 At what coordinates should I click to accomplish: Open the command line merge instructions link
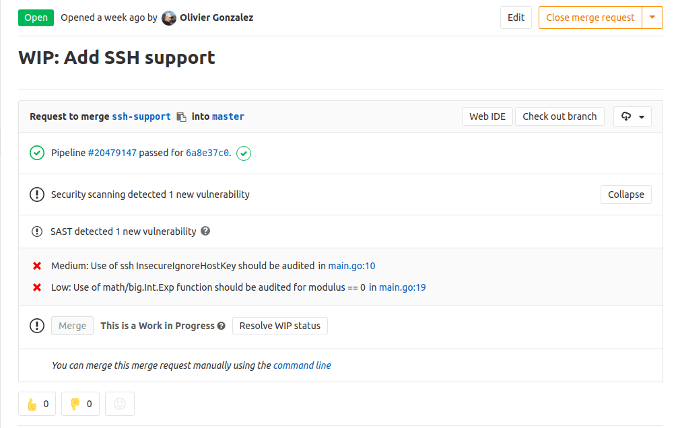click(302, 365)
